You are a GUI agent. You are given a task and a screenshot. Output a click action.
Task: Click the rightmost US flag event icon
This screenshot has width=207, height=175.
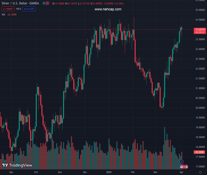186,167
